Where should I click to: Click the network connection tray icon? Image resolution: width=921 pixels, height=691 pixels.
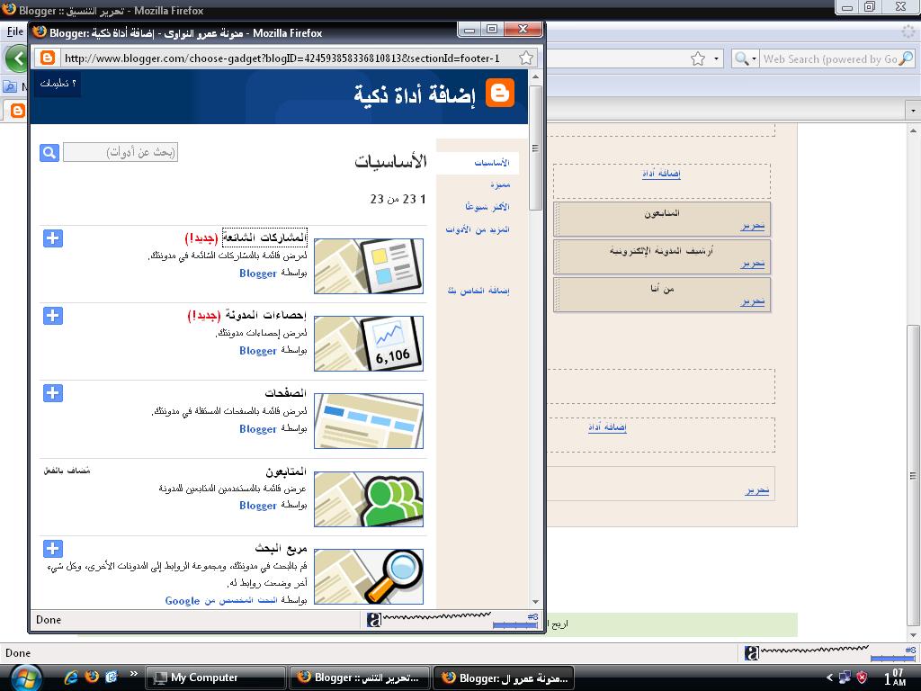tap(845, 678)
